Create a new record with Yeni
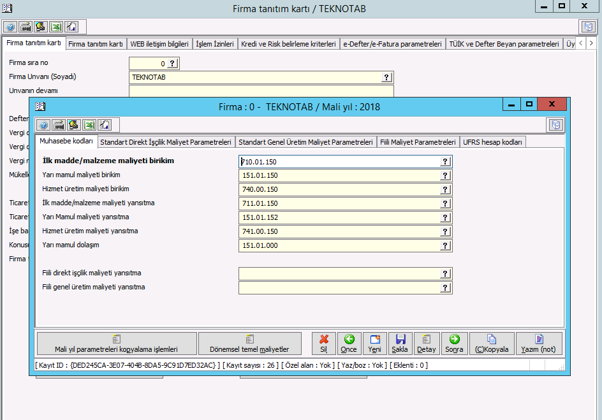 (x=374, y=344)
